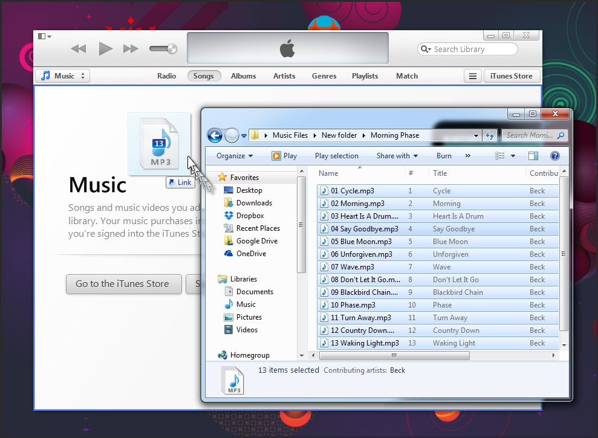Click the iTunes list view hamburger icon
Image resolution: width=598 pixels, height=438 pixels.
(472, 76)
